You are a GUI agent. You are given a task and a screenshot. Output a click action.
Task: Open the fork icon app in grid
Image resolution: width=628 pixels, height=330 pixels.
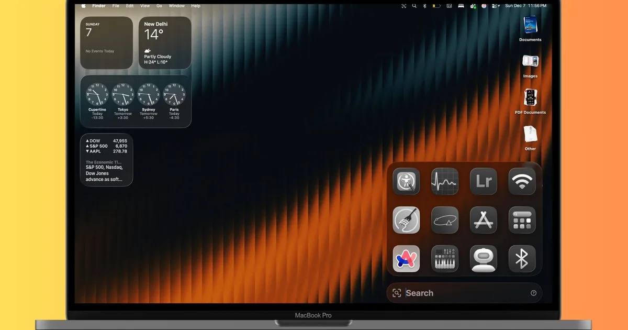click(406, 220)
